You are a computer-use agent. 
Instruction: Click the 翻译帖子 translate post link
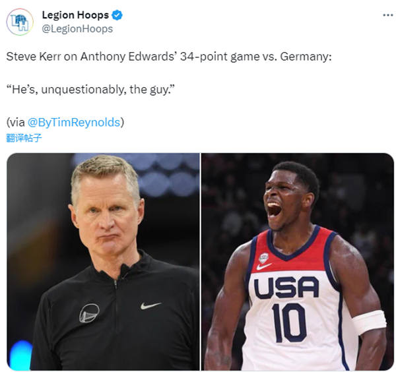point(24,138)
